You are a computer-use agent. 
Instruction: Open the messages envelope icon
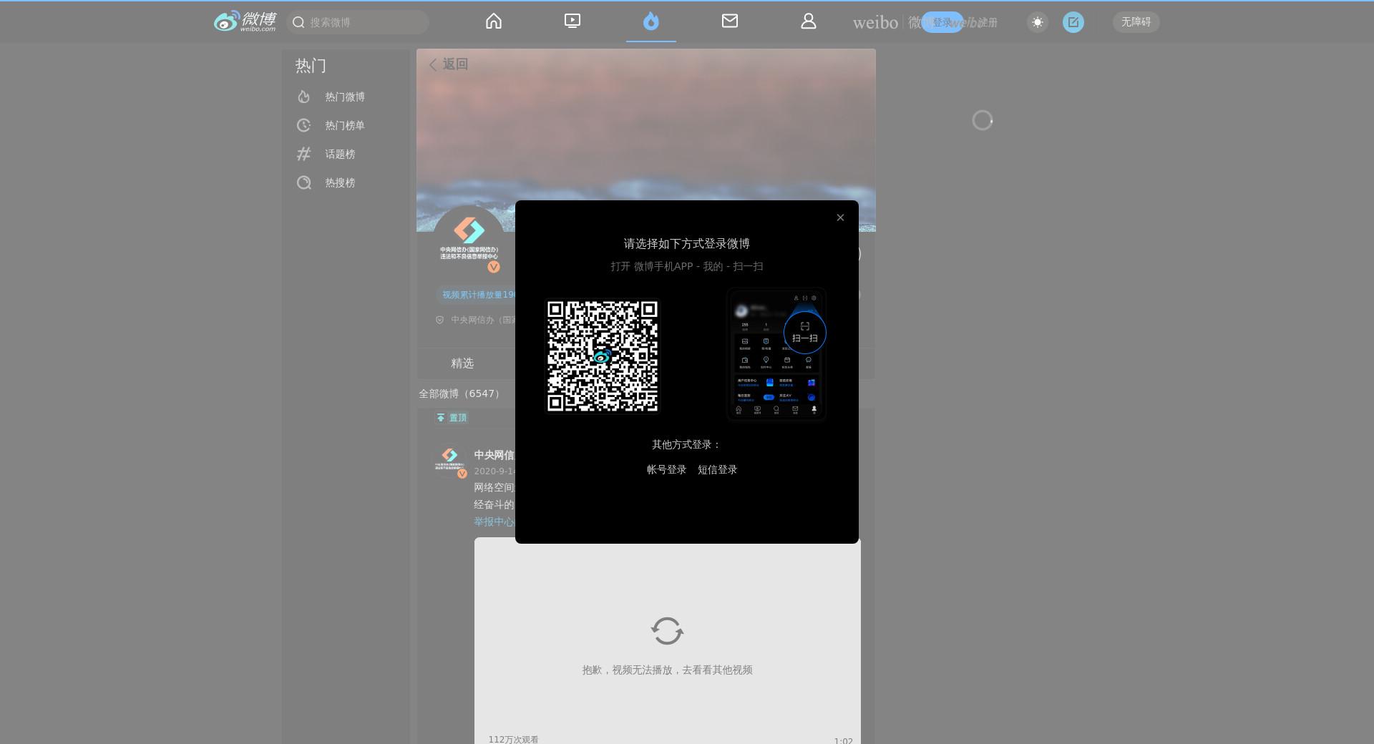tap(730, 21)
